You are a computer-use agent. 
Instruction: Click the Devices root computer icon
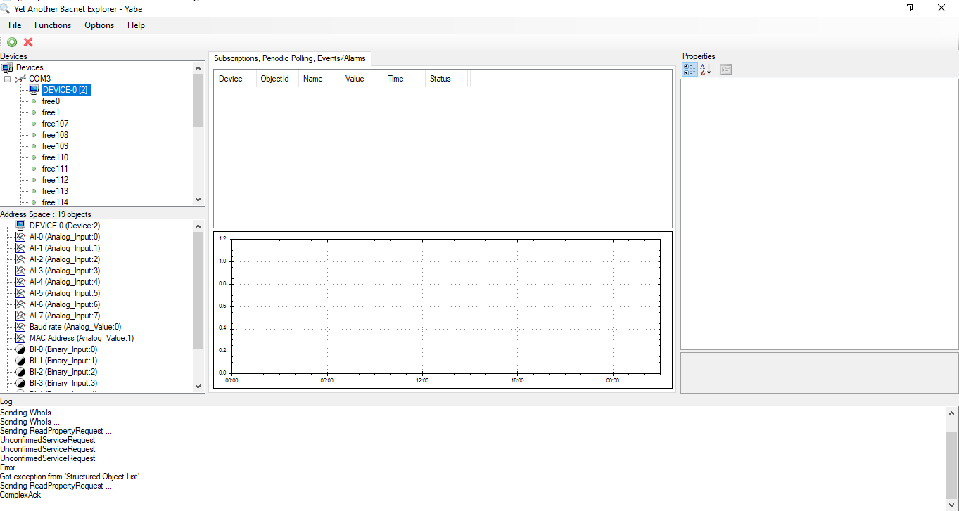click(8, 67)
